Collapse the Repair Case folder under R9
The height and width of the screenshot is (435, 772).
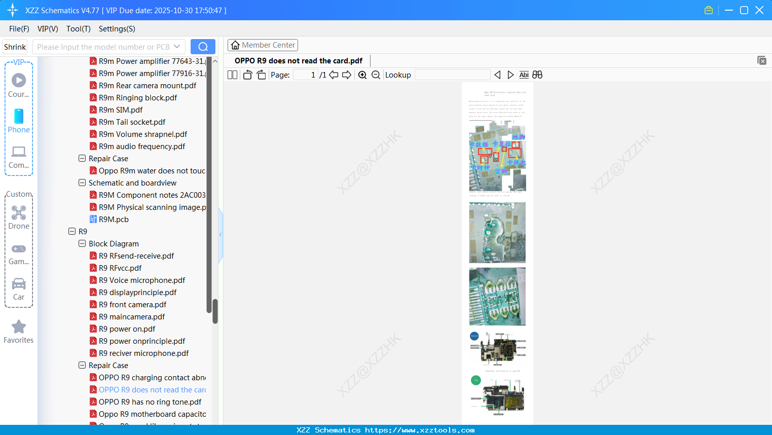point(82,366)
